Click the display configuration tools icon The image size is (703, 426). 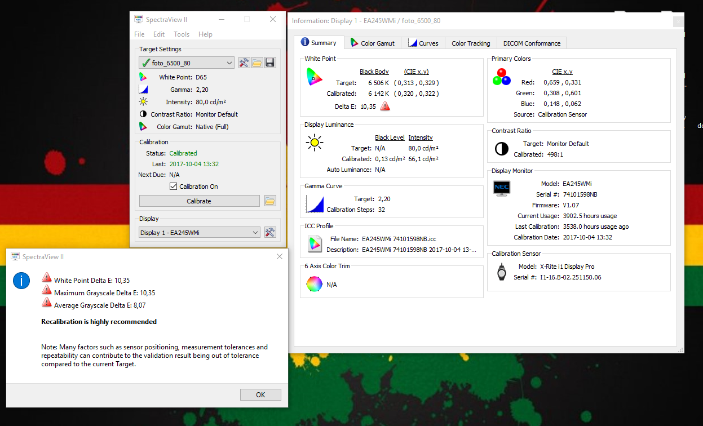tap(270, 232)
